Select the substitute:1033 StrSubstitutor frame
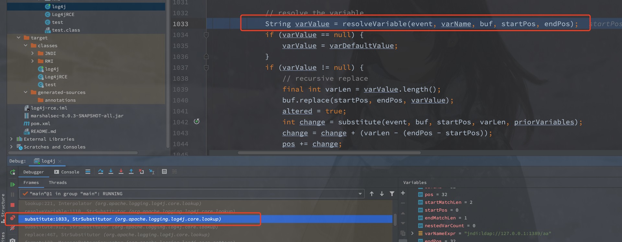The image size is (622, 242). point(205,219)
